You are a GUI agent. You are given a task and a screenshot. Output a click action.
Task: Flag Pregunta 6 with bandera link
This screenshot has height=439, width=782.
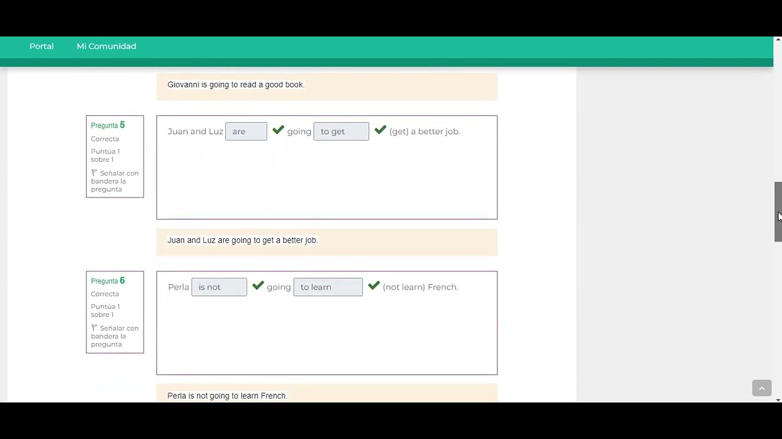pos(115,336)
